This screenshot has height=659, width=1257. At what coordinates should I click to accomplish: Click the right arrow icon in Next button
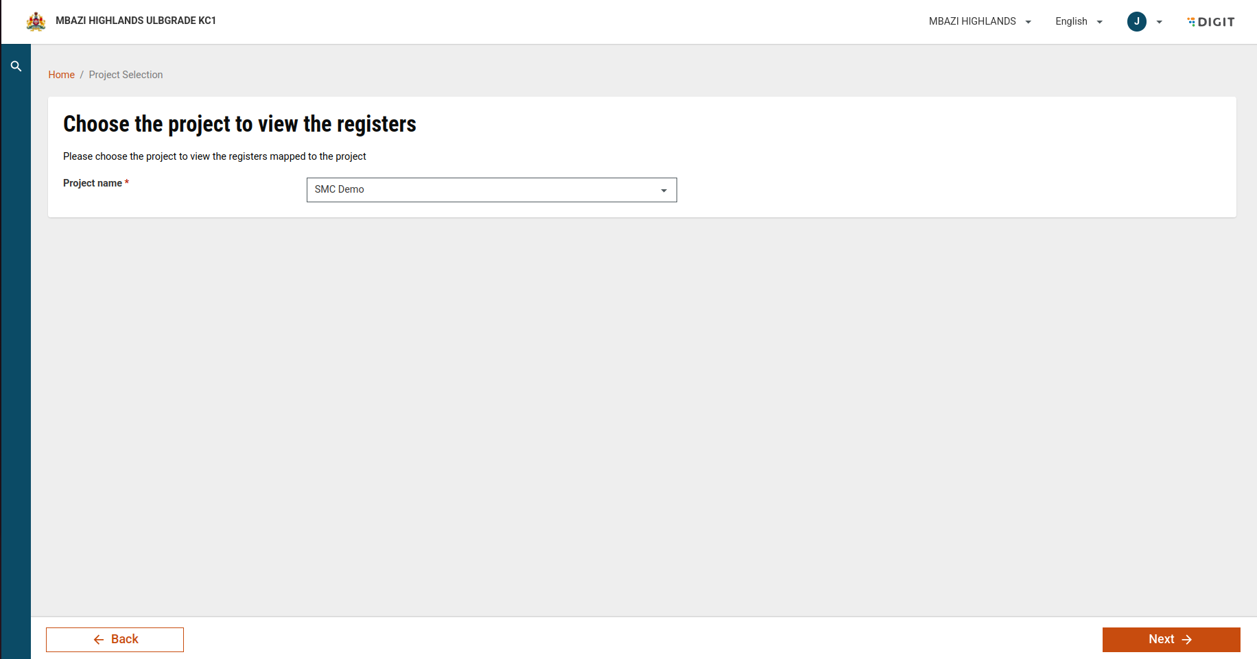[1187, 640]
